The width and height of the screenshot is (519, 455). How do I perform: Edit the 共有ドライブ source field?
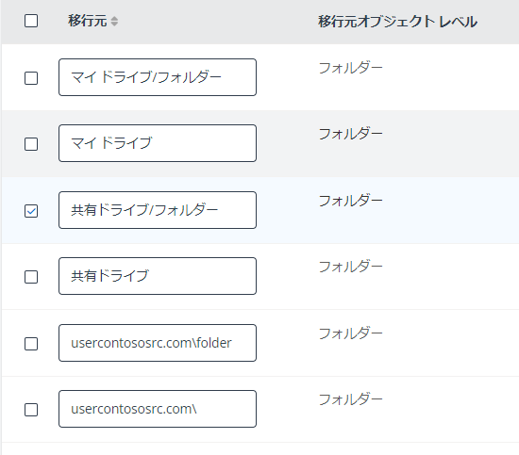[x=158, y=276]
